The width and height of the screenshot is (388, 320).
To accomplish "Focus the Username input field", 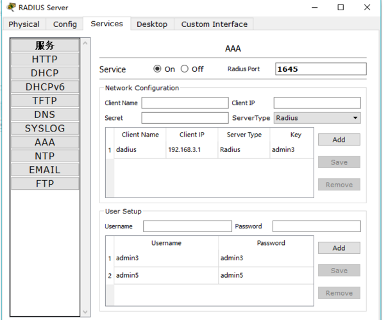I will [187, 226].
